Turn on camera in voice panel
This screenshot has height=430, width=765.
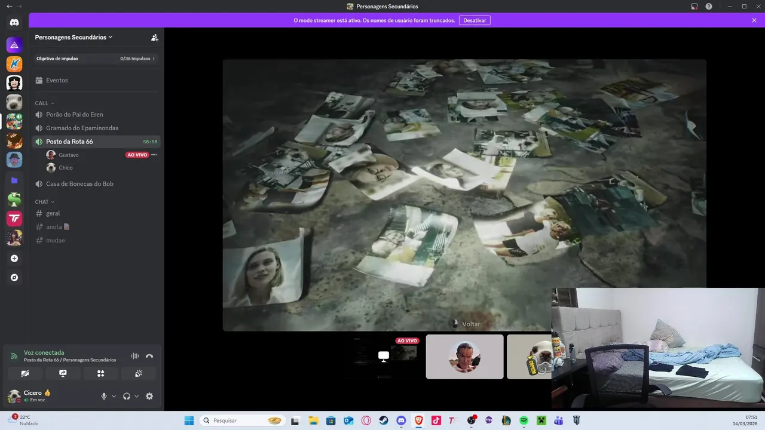[x=25, y=373]
